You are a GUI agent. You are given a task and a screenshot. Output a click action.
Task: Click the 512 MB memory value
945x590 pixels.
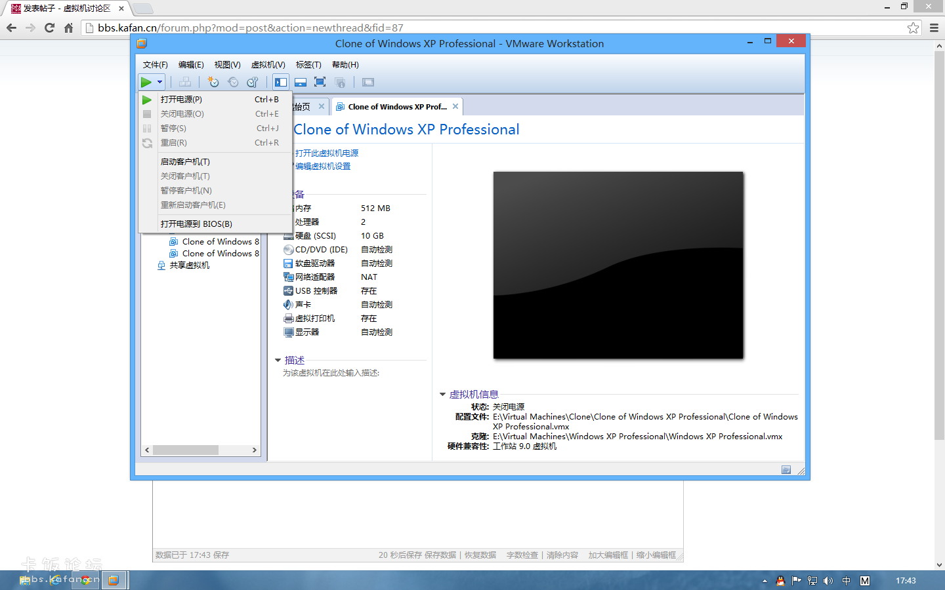[375, 208]
